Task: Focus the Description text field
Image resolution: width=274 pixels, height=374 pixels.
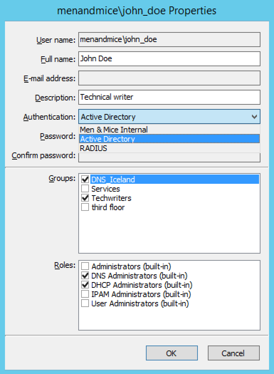Action: (x=169, y=97)
